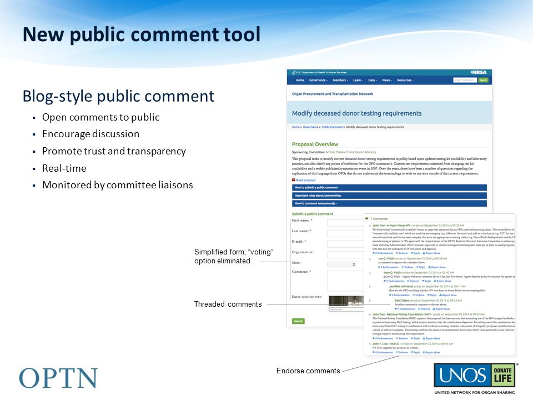Open the Members menu
The height and width of the screenshot is (400, 533).
(340, 80)
